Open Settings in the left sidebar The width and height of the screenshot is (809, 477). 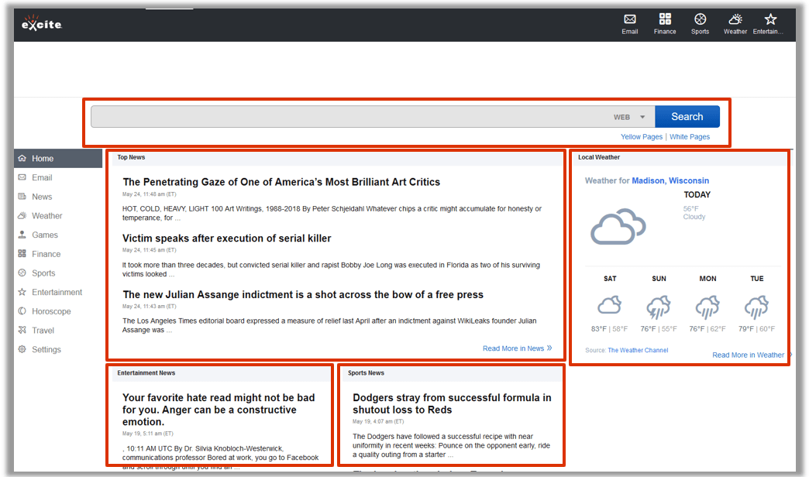pyautogui.click(x=46, y=349)
